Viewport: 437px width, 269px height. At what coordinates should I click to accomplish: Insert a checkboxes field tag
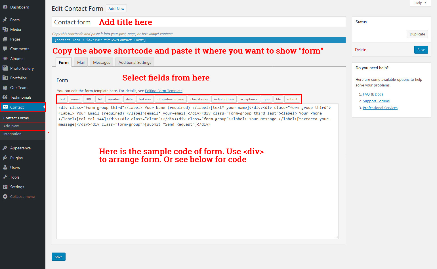click(x=199, y=99)
